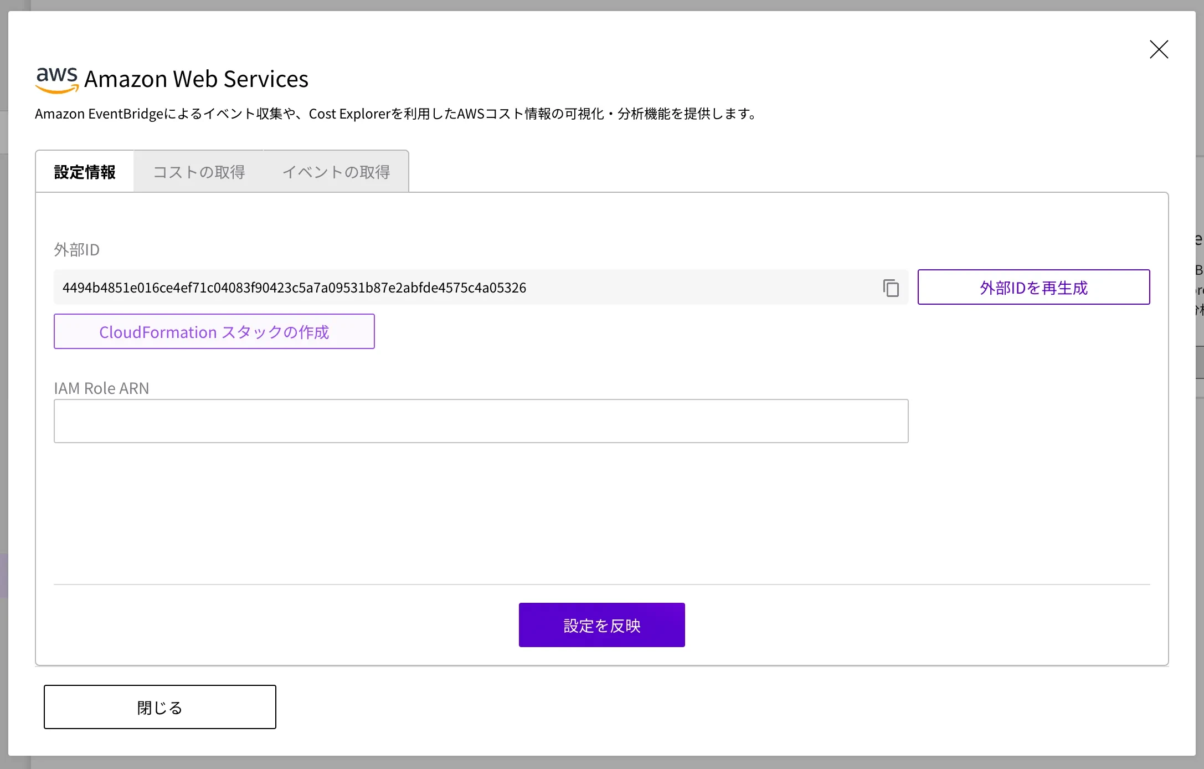Open the コストの取得 tab
This screenshot has width=1204, height=769.
(199, 172)
